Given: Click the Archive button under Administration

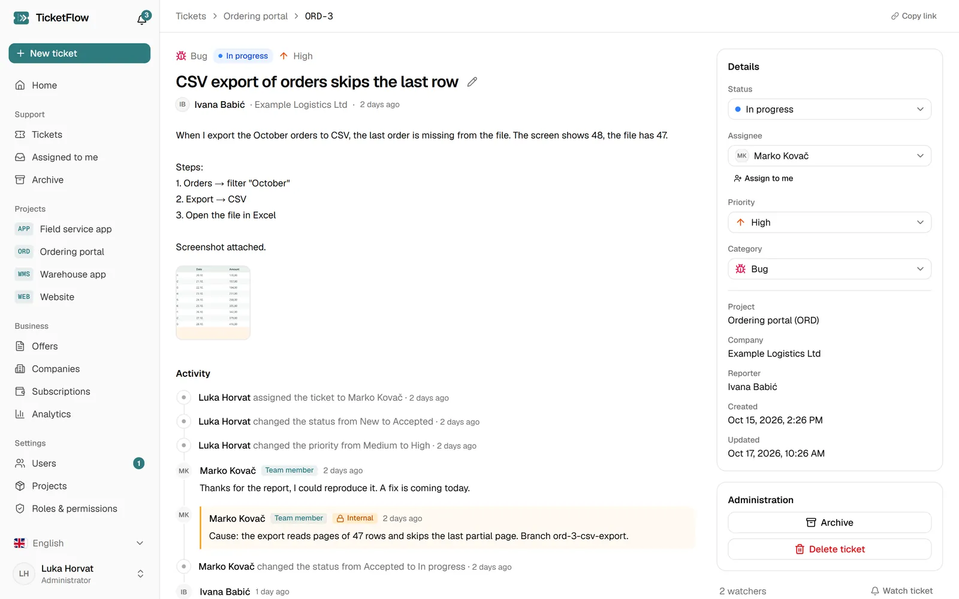Looking at the screenshot, I should click(830, 522).
